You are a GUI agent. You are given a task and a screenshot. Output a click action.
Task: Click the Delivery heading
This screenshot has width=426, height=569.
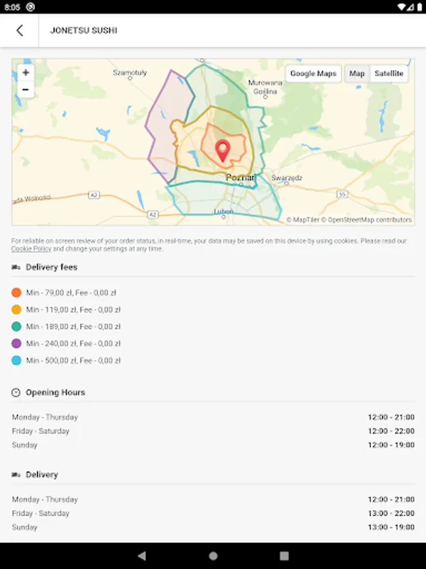(42, 475)
